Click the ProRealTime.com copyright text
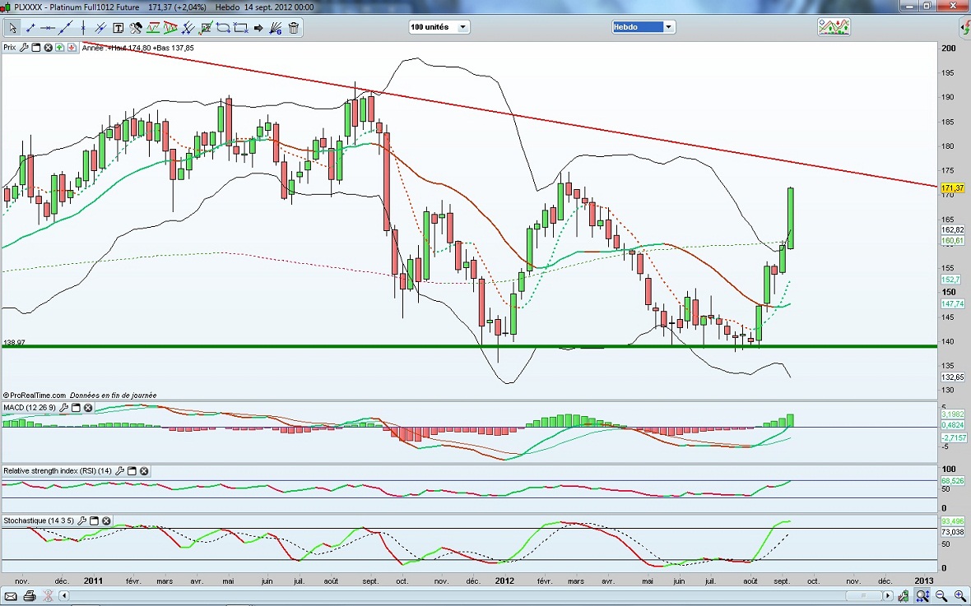The height and width of the screenshot is (606, 971). (34, 395)
